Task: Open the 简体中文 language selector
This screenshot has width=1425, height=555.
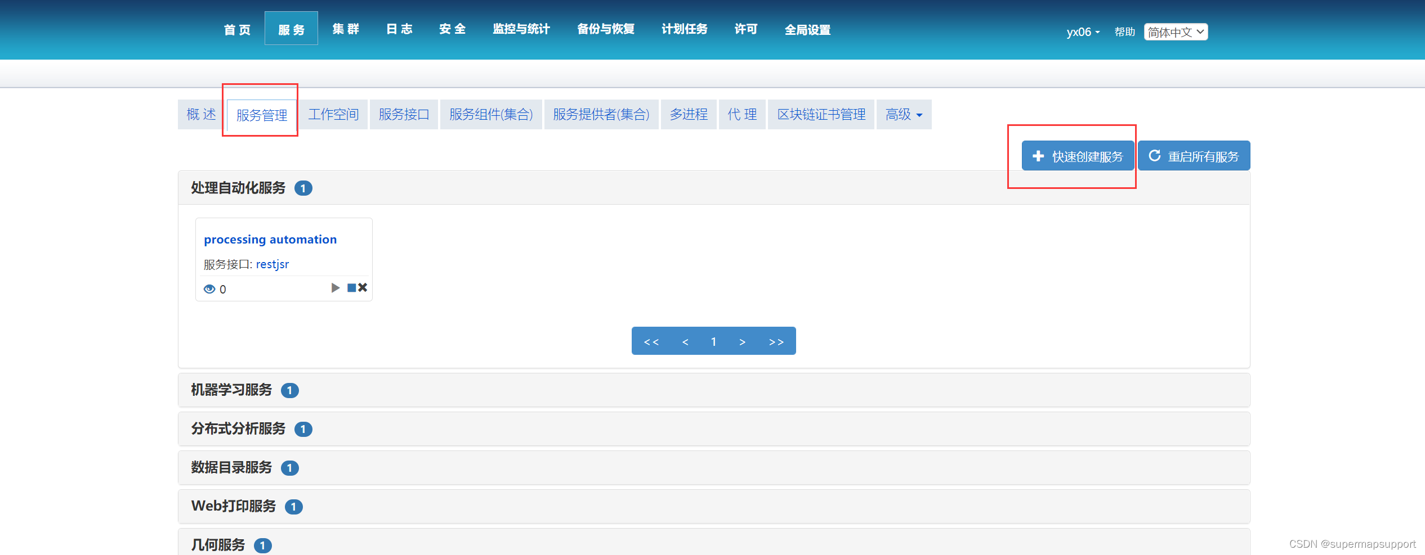Action: [x=1176, y=32]
